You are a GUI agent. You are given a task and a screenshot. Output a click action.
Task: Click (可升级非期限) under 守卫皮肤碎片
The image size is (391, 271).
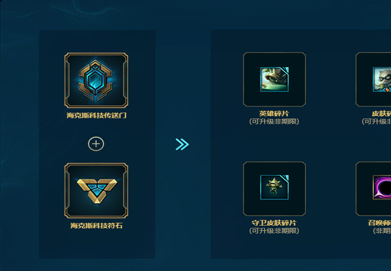click(x=274, y=231)
